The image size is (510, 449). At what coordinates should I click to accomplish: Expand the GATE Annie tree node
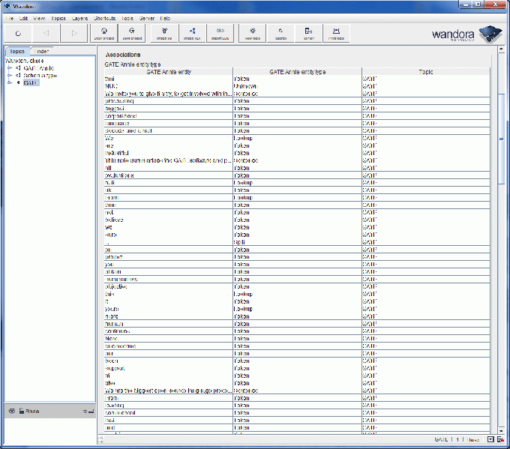[10, 68]
